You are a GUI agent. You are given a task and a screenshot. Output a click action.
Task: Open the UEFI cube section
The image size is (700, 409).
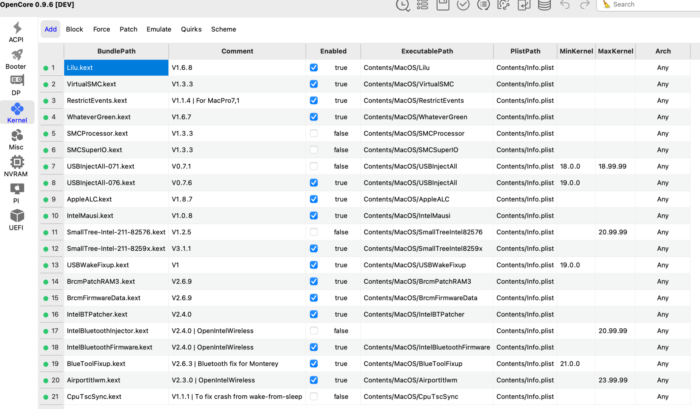pyautogui.click(x=16, y=220)
